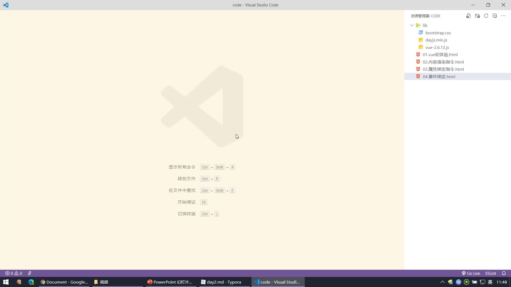
Task: Click the network icon in system tray
Action: [482, 282]
